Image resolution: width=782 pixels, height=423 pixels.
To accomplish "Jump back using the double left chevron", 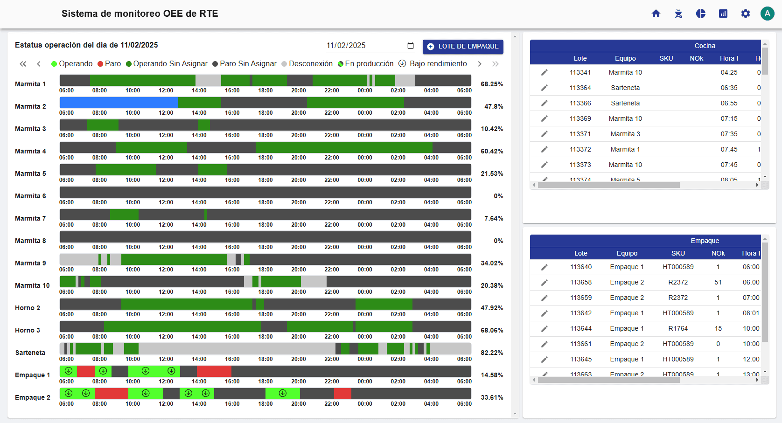I will [x=23, y=64].
